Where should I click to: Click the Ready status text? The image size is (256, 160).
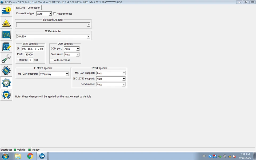(x=36, y=150)
